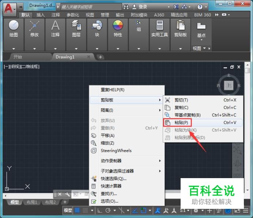Viewport: 253px width, 218px height.
Task: Switch to the 开始 file tab
Action: pos(31,57)
